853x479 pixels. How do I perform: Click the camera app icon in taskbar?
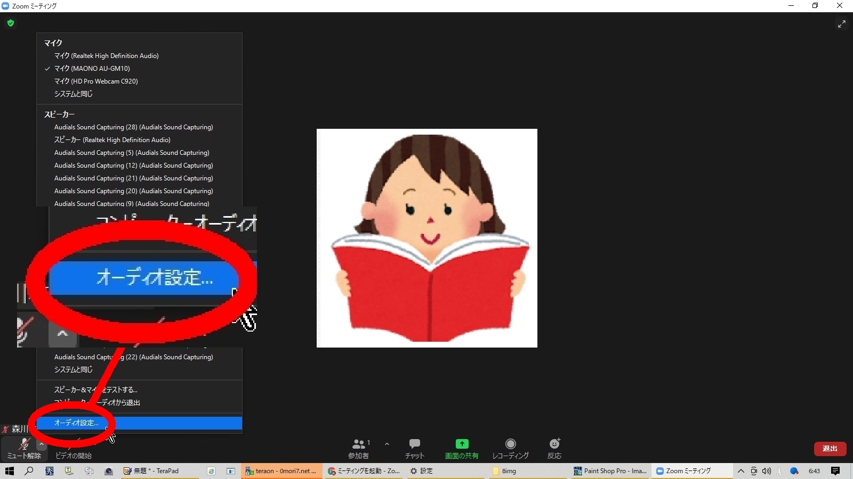pyautogui.click(x=109, y=471)
